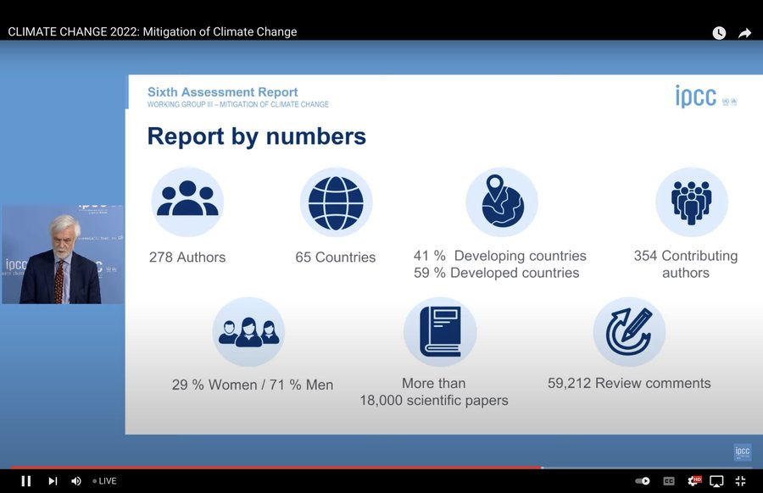Open the HD settings gear
The image size is (763, 493).
point(693,481)
